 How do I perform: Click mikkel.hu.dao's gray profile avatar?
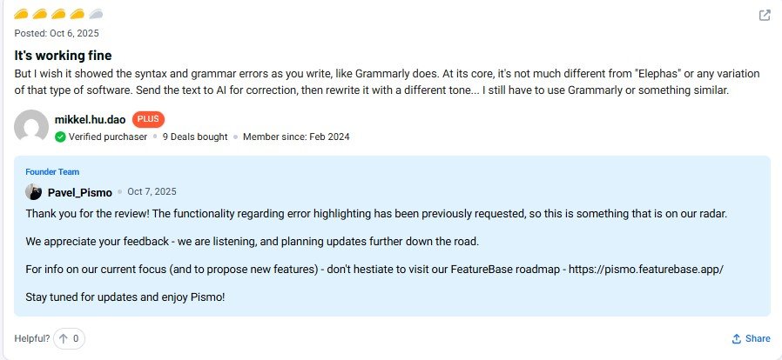(31, 127)
